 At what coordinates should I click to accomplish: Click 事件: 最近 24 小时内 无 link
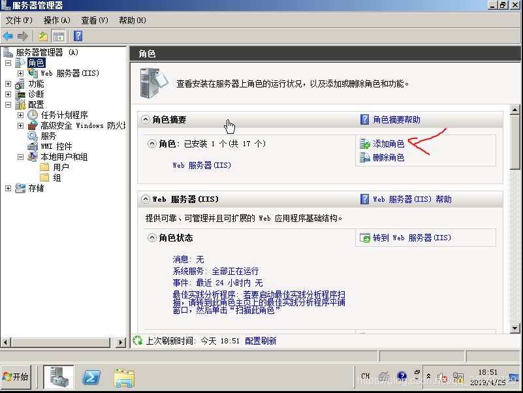(217, 283)
